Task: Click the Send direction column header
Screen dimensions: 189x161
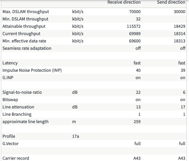Action: coord(171,2)
